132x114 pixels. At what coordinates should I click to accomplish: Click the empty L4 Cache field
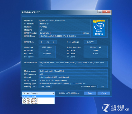(96, 57)
